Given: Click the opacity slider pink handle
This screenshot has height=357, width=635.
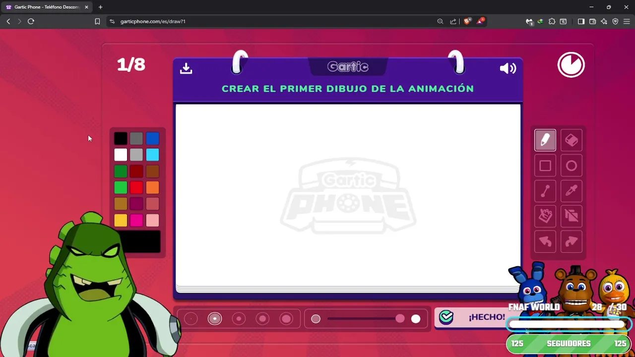Looking at the screenshot, I should [x=400, y=319].
